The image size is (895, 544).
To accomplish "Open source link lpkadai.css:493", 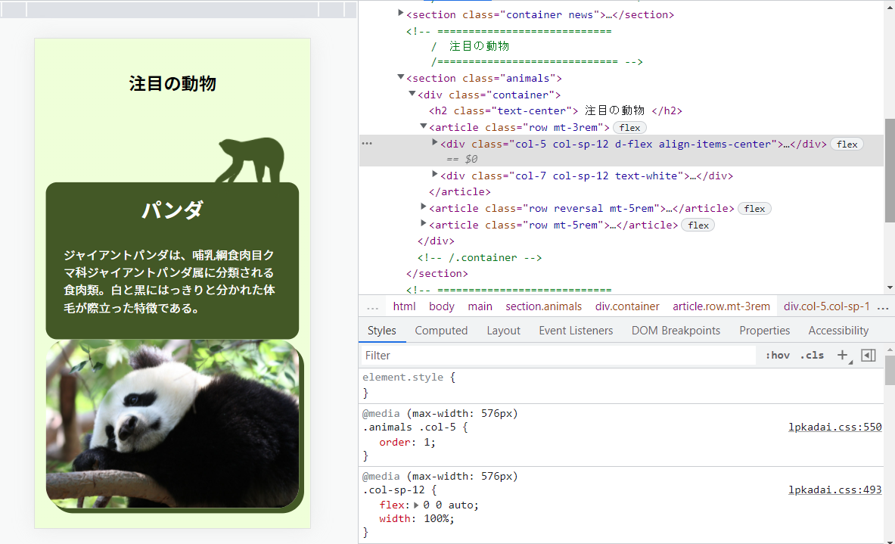I will point(835,490).
